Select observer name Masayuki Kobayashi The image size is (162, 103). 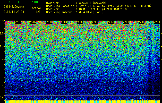pyautogui.click(x=92, y=3)
